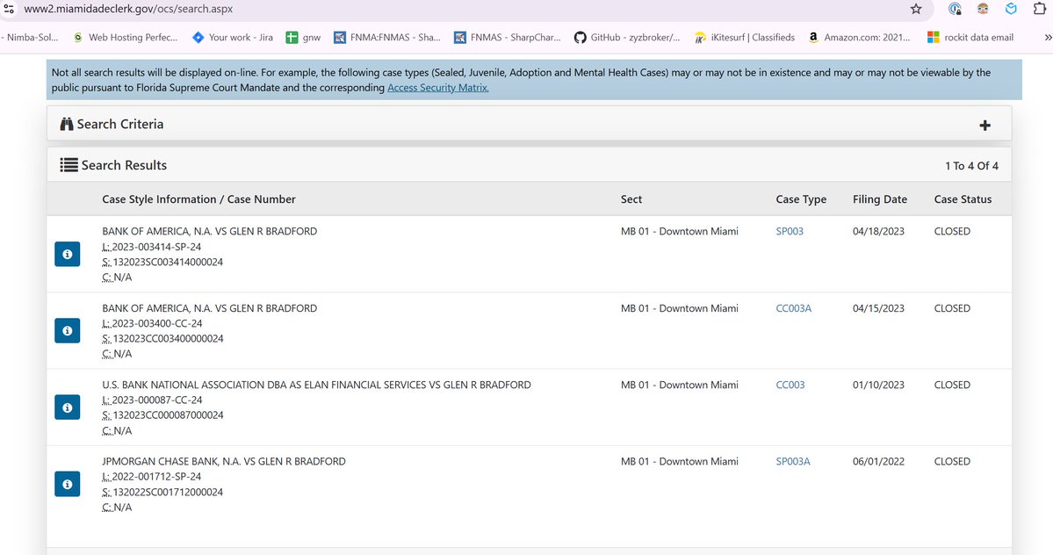Open the iKitesurf Classifieds bookmark
Viewport: 1053px width, 555px height.
coord(744,38)
